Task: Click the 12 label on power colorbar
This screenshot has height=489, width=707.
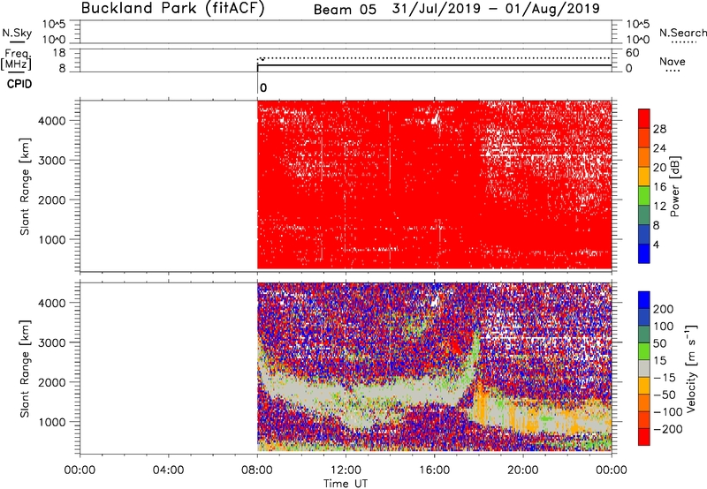Action: click(659, 207)
